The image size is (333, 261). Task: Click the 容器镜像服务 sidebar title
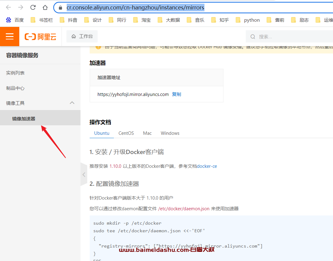(x=22, y=55)
